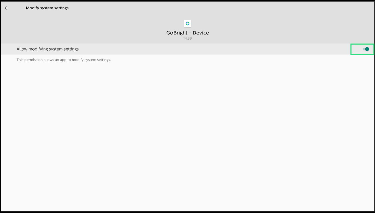
Task: Click the "GoBright - Device" heading text
Action: pyautogui.click(x=187, y=33)
